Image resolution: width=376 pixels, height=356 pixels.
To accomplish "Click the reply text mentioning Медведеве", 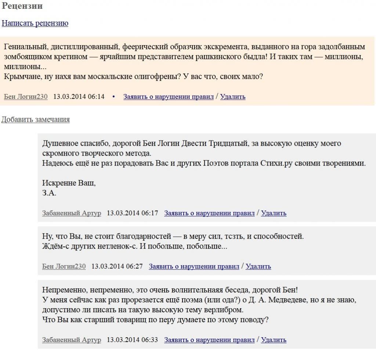I will 199,305.
